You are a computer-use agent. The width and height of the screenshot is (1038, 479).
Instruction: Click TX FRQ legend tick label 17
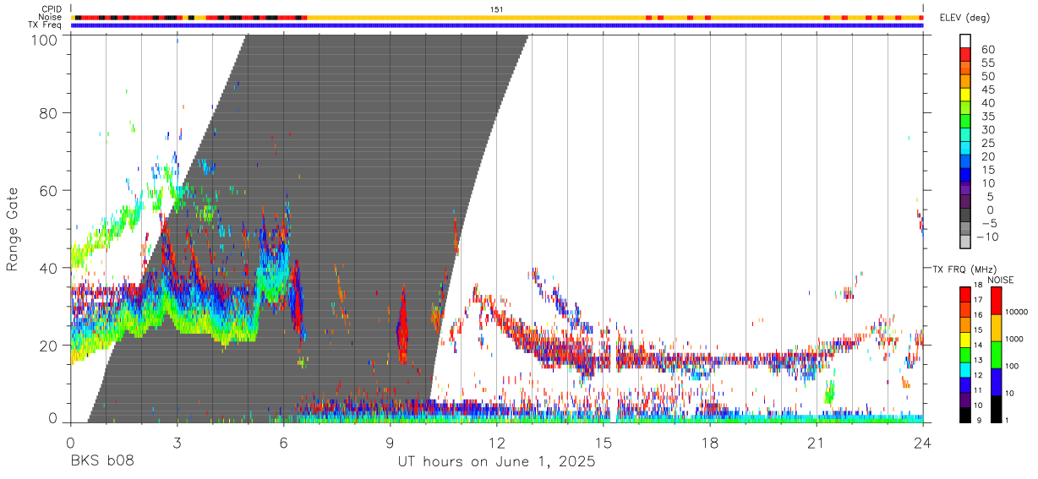[x=979, y=300]
